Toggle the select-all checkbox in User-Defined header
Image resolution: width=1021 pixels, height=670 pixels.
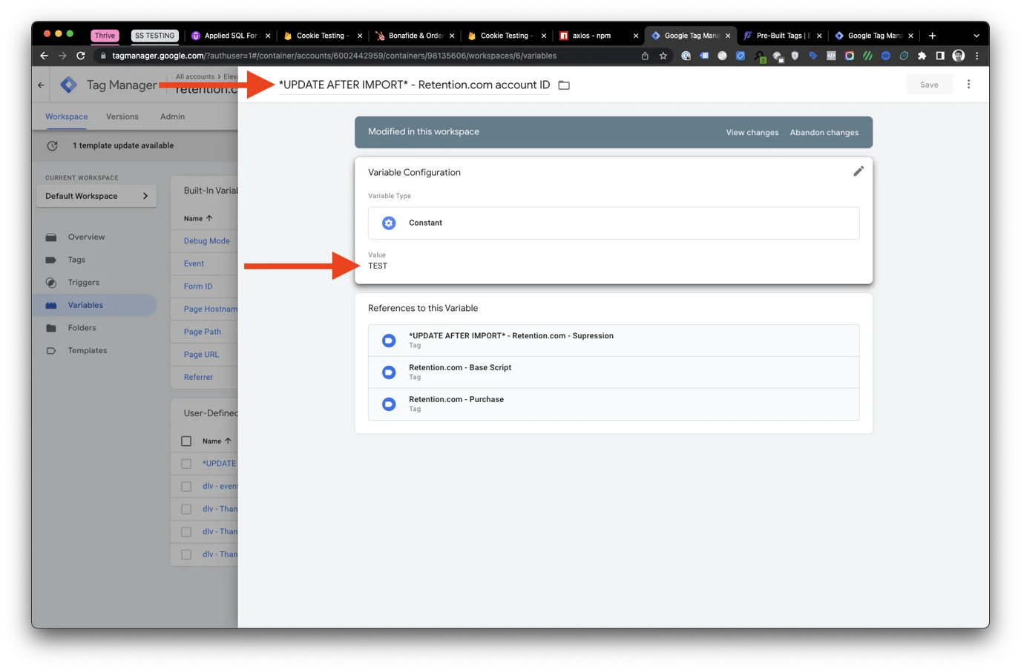tap(186, 441)
